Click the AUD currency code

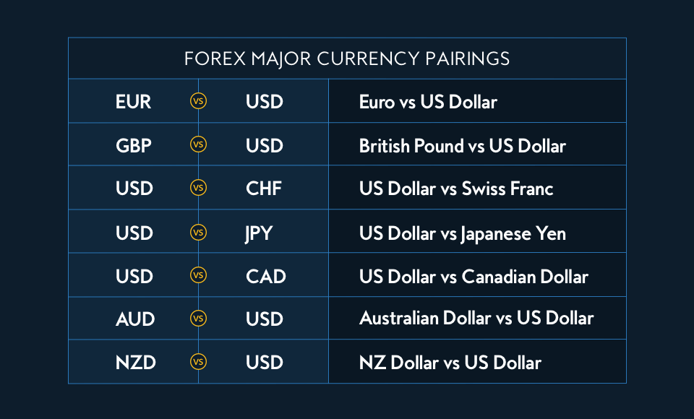coord(135,319)
